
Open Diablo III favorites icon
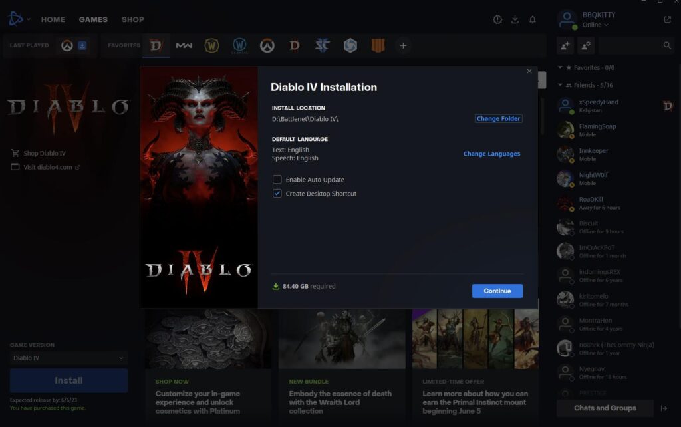tap(295, 45)
